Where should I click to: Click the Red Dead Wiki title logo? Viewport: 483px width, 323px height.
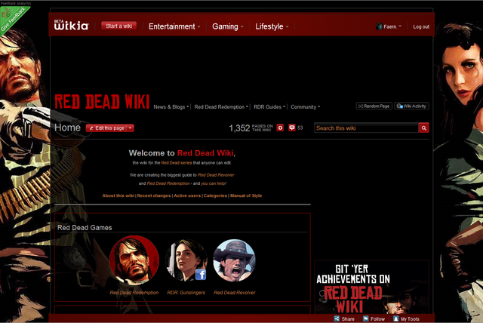coord(102,102)
